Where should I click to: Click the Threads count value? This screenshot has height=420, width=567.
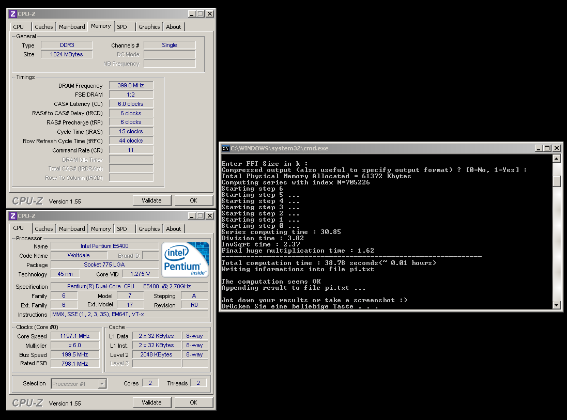coord(198,383)
